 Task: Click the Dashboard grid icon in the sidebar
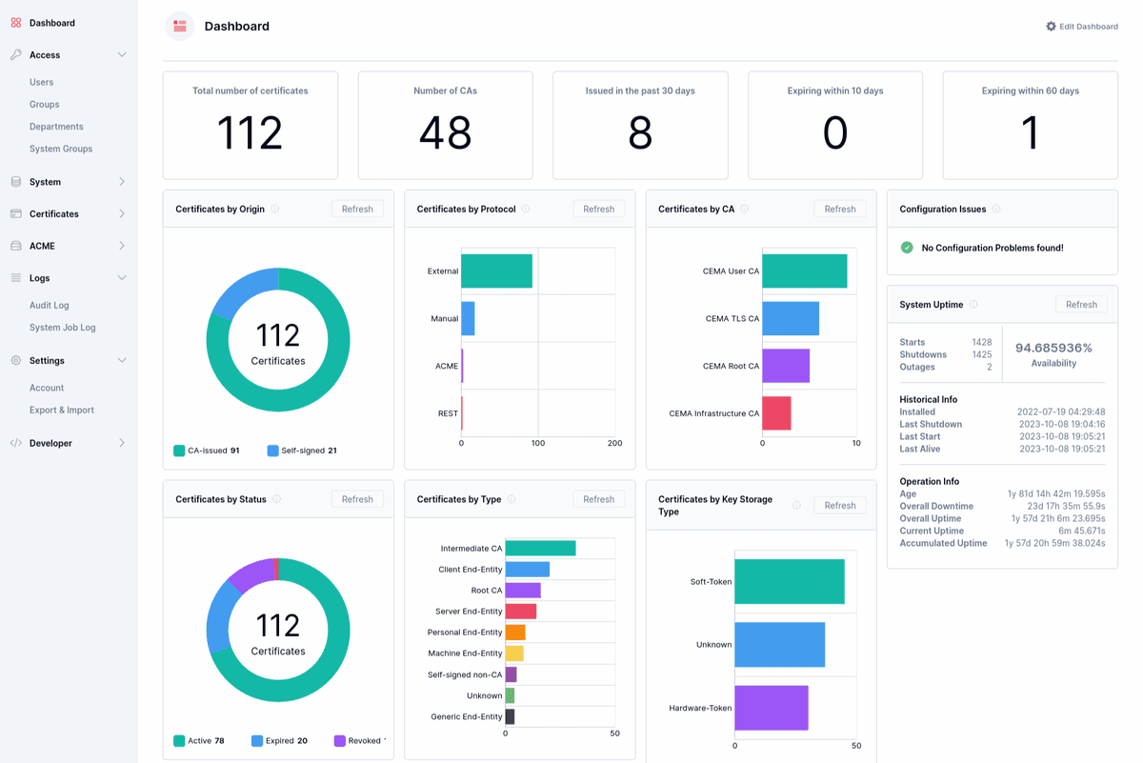pyautogui.click(x=16, y=23)
